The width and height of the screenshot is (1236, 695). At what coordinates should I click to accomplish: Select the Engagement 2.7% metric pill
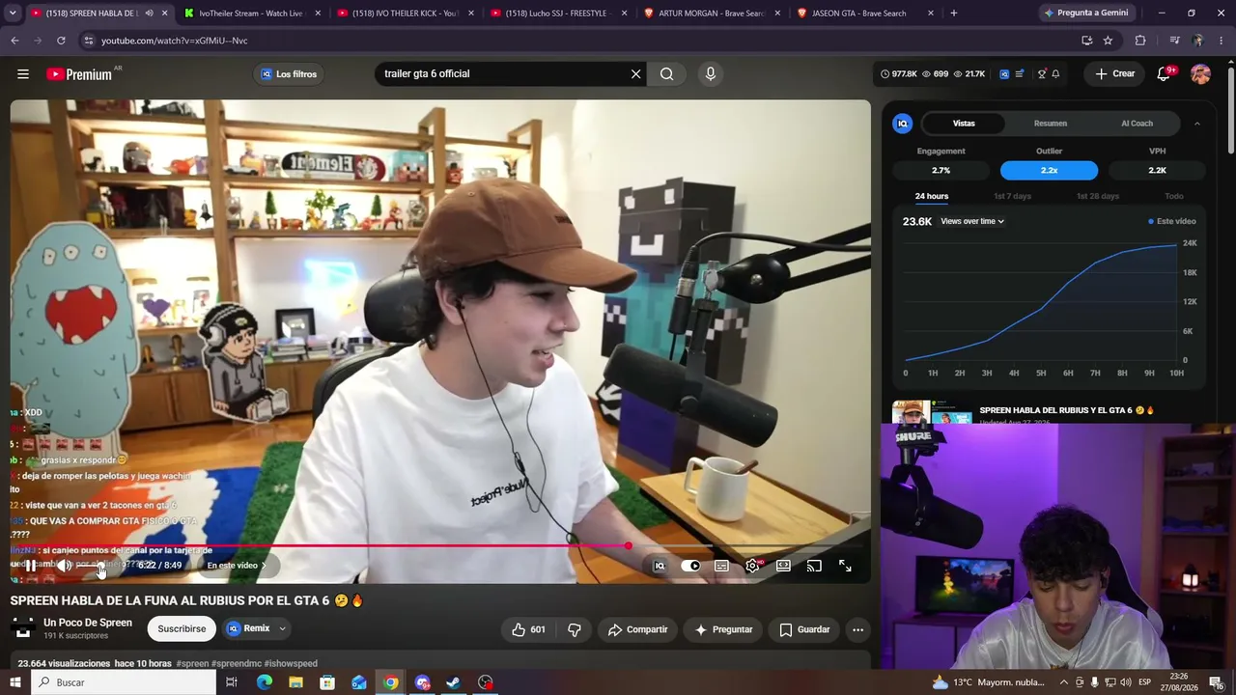tap(941, 170)
